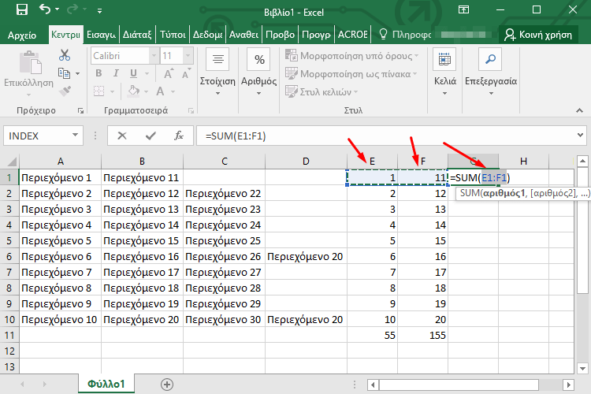The image size is (591, 394).
Task: Click Increase Font Size icon
Action: [x=169, y=73]
